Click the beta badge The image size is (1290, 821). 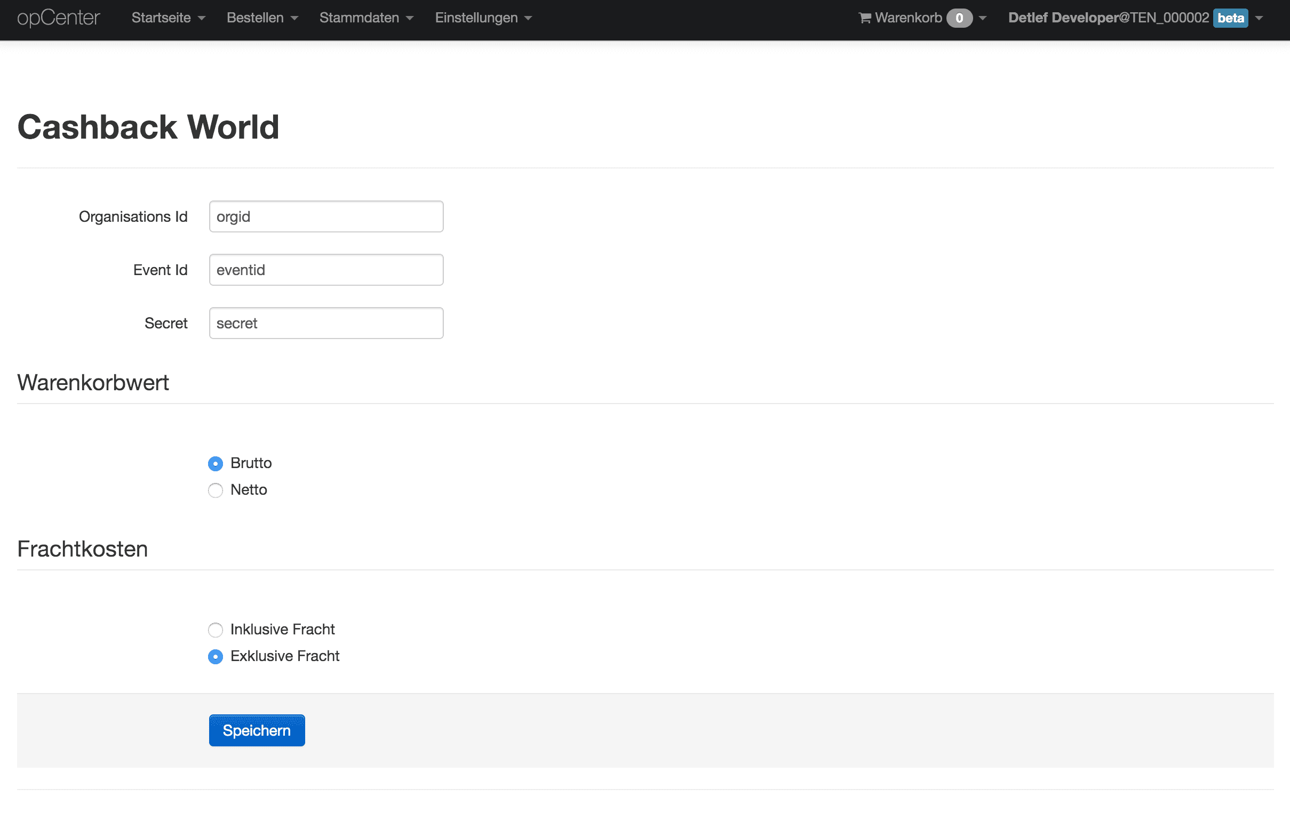[x=1231, y=18]
